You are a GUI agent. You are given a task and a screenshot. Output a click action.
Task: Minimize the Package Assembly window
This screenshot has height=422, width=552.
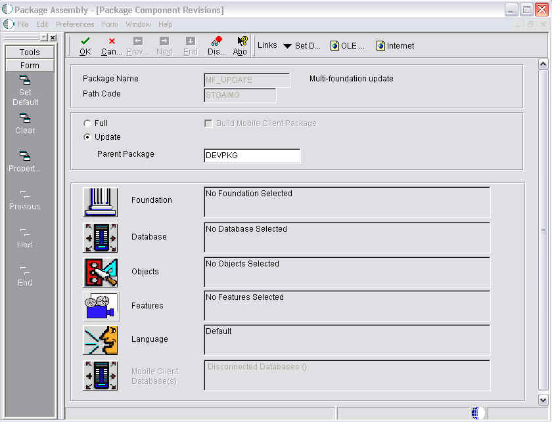point(511,10)
